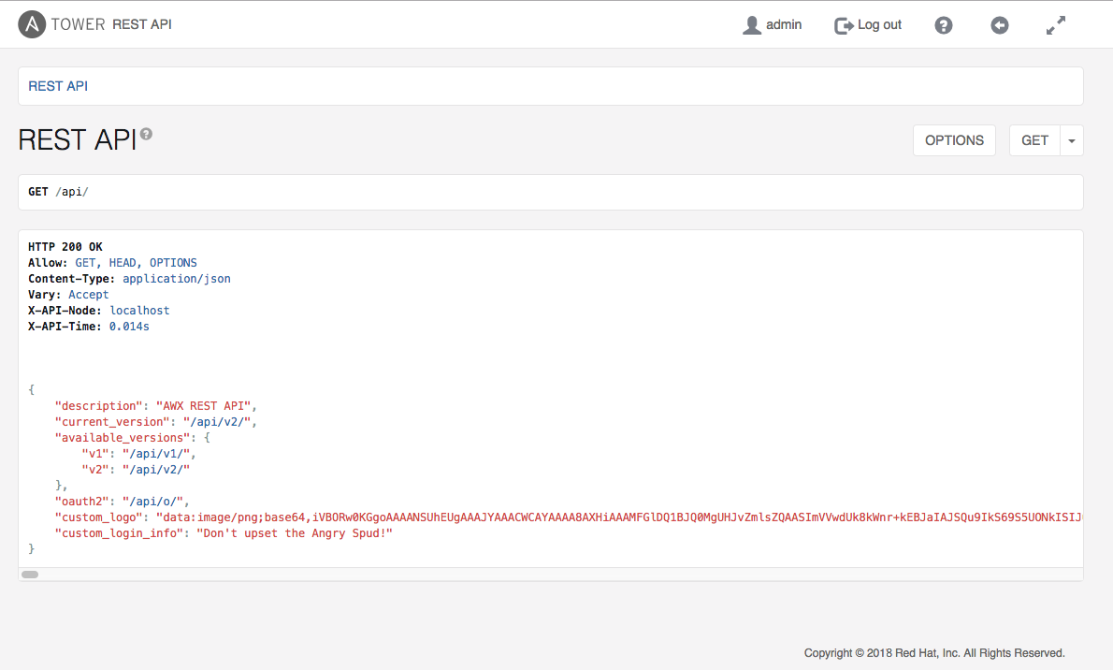The height and width of the screenshot is (670, 1113).
Task: Select the REST API breadcrumb link
Action: tap(58, 86)
